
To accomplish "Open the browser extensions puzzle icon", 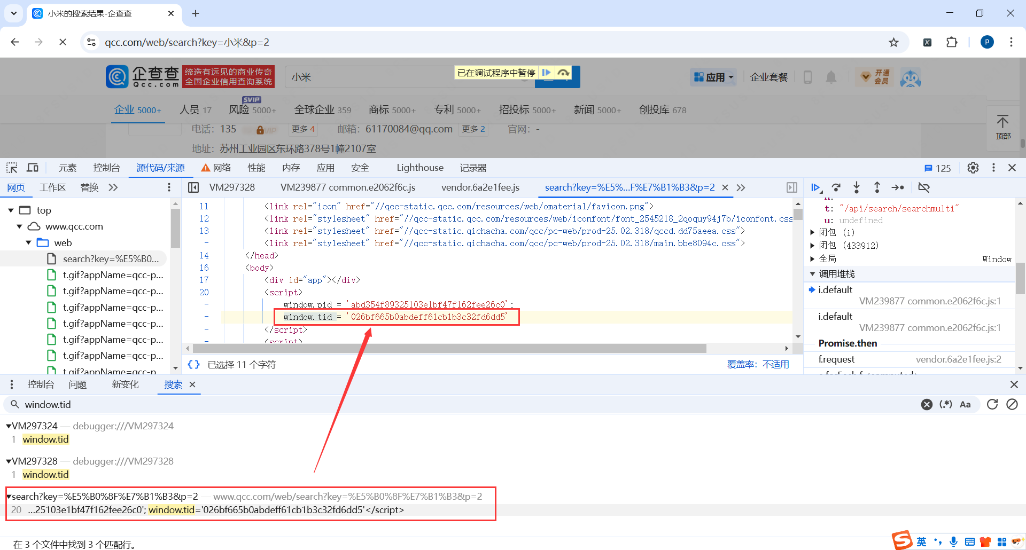I will coord(952,42).
